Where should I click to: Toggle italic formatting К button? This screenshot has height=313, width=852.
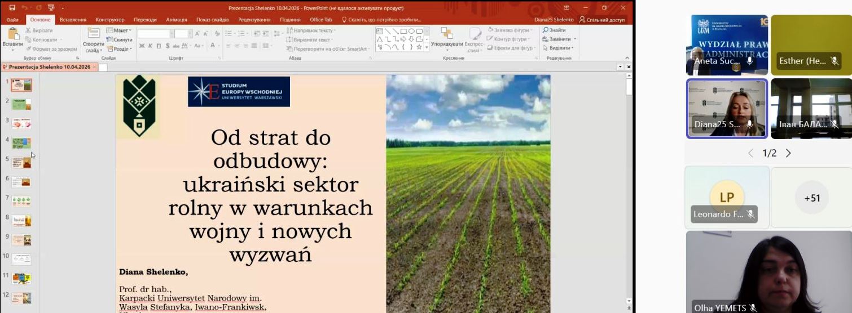pyautogui.click(x=151, y=46)
